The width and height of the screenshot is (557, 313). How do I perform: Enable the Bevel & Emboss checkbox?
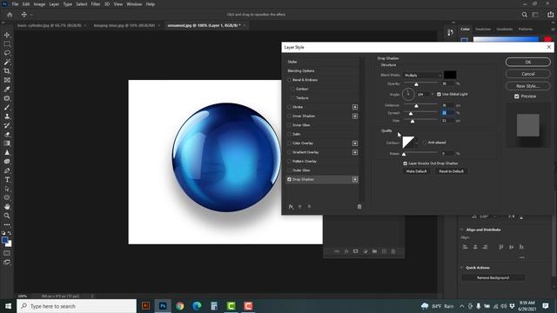pyautogui.click(x=289, y=80)
